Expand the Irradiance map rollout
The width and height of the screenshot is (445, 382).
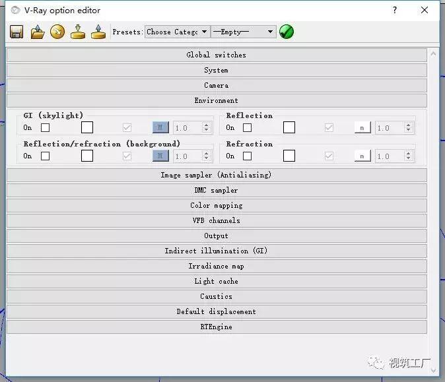[x=217, y=266]
